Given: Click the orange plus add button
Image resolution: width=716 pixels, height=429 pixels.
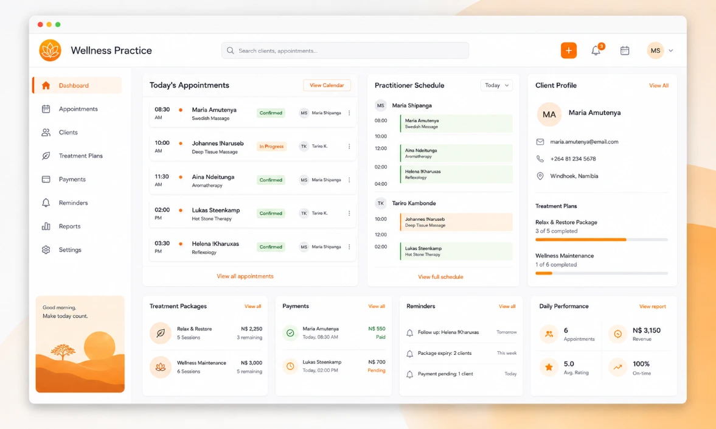Looking at the screenshot, I should [569, 51].
